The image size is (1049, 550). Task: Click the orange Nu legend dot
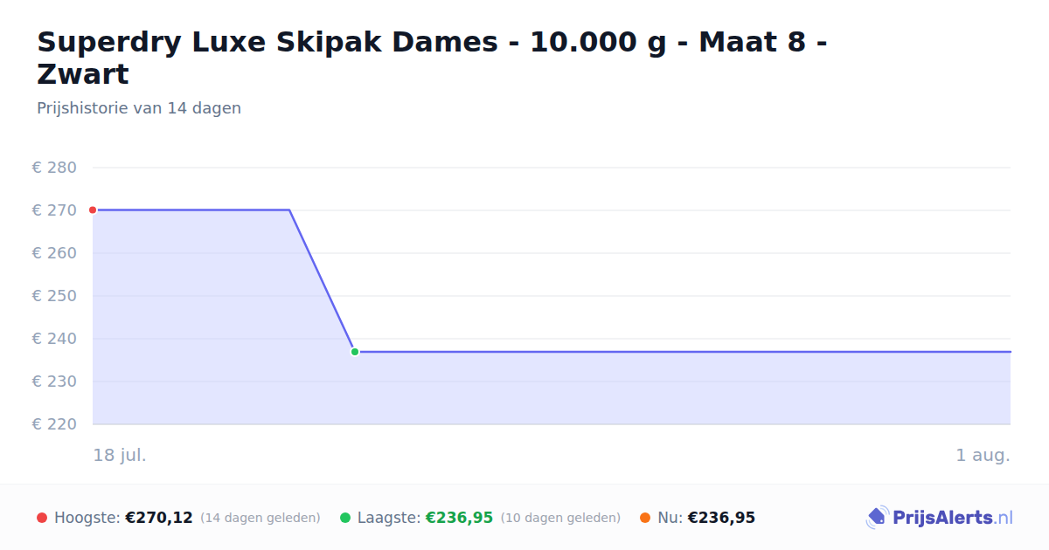pos(645,518)
